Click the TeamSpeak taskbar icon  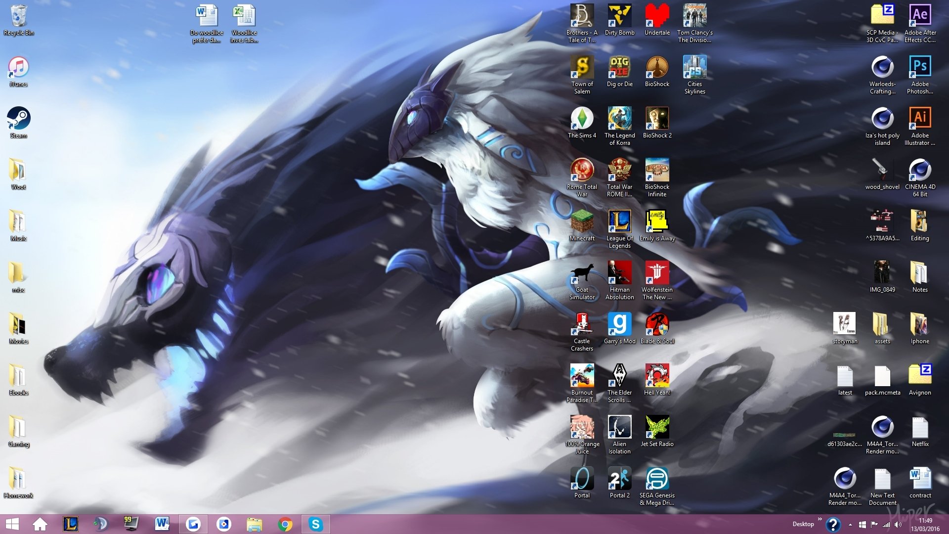point(100,524)
